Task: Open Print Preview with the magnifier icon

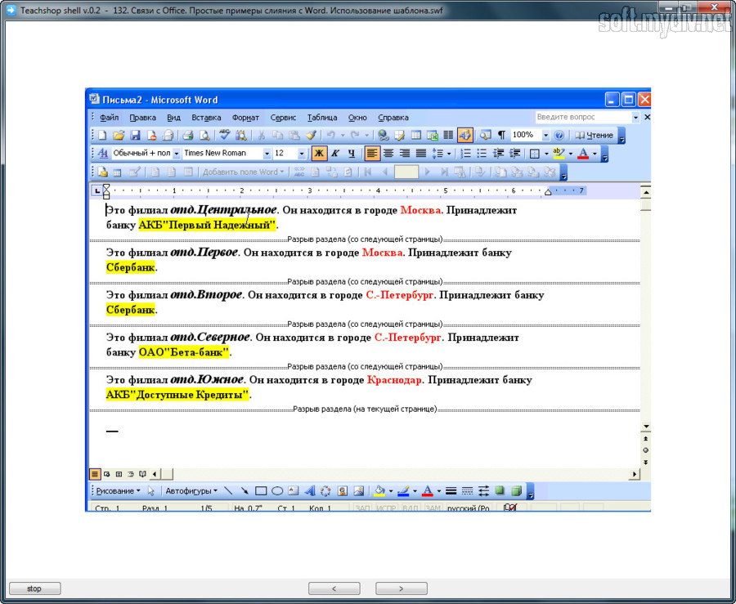Action: tap(204, 136)
